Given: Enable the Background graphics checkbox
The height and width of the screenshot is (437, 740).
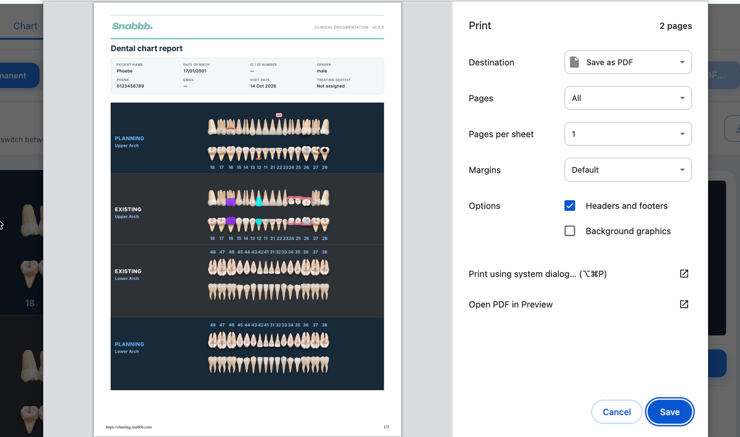Looking at the screenshot, I should [570, 231].
